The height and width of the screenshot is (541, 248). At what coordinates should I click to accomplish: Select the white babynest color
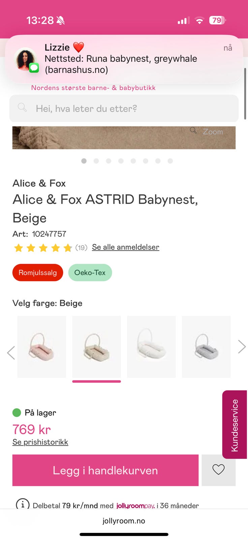[151, 347]
